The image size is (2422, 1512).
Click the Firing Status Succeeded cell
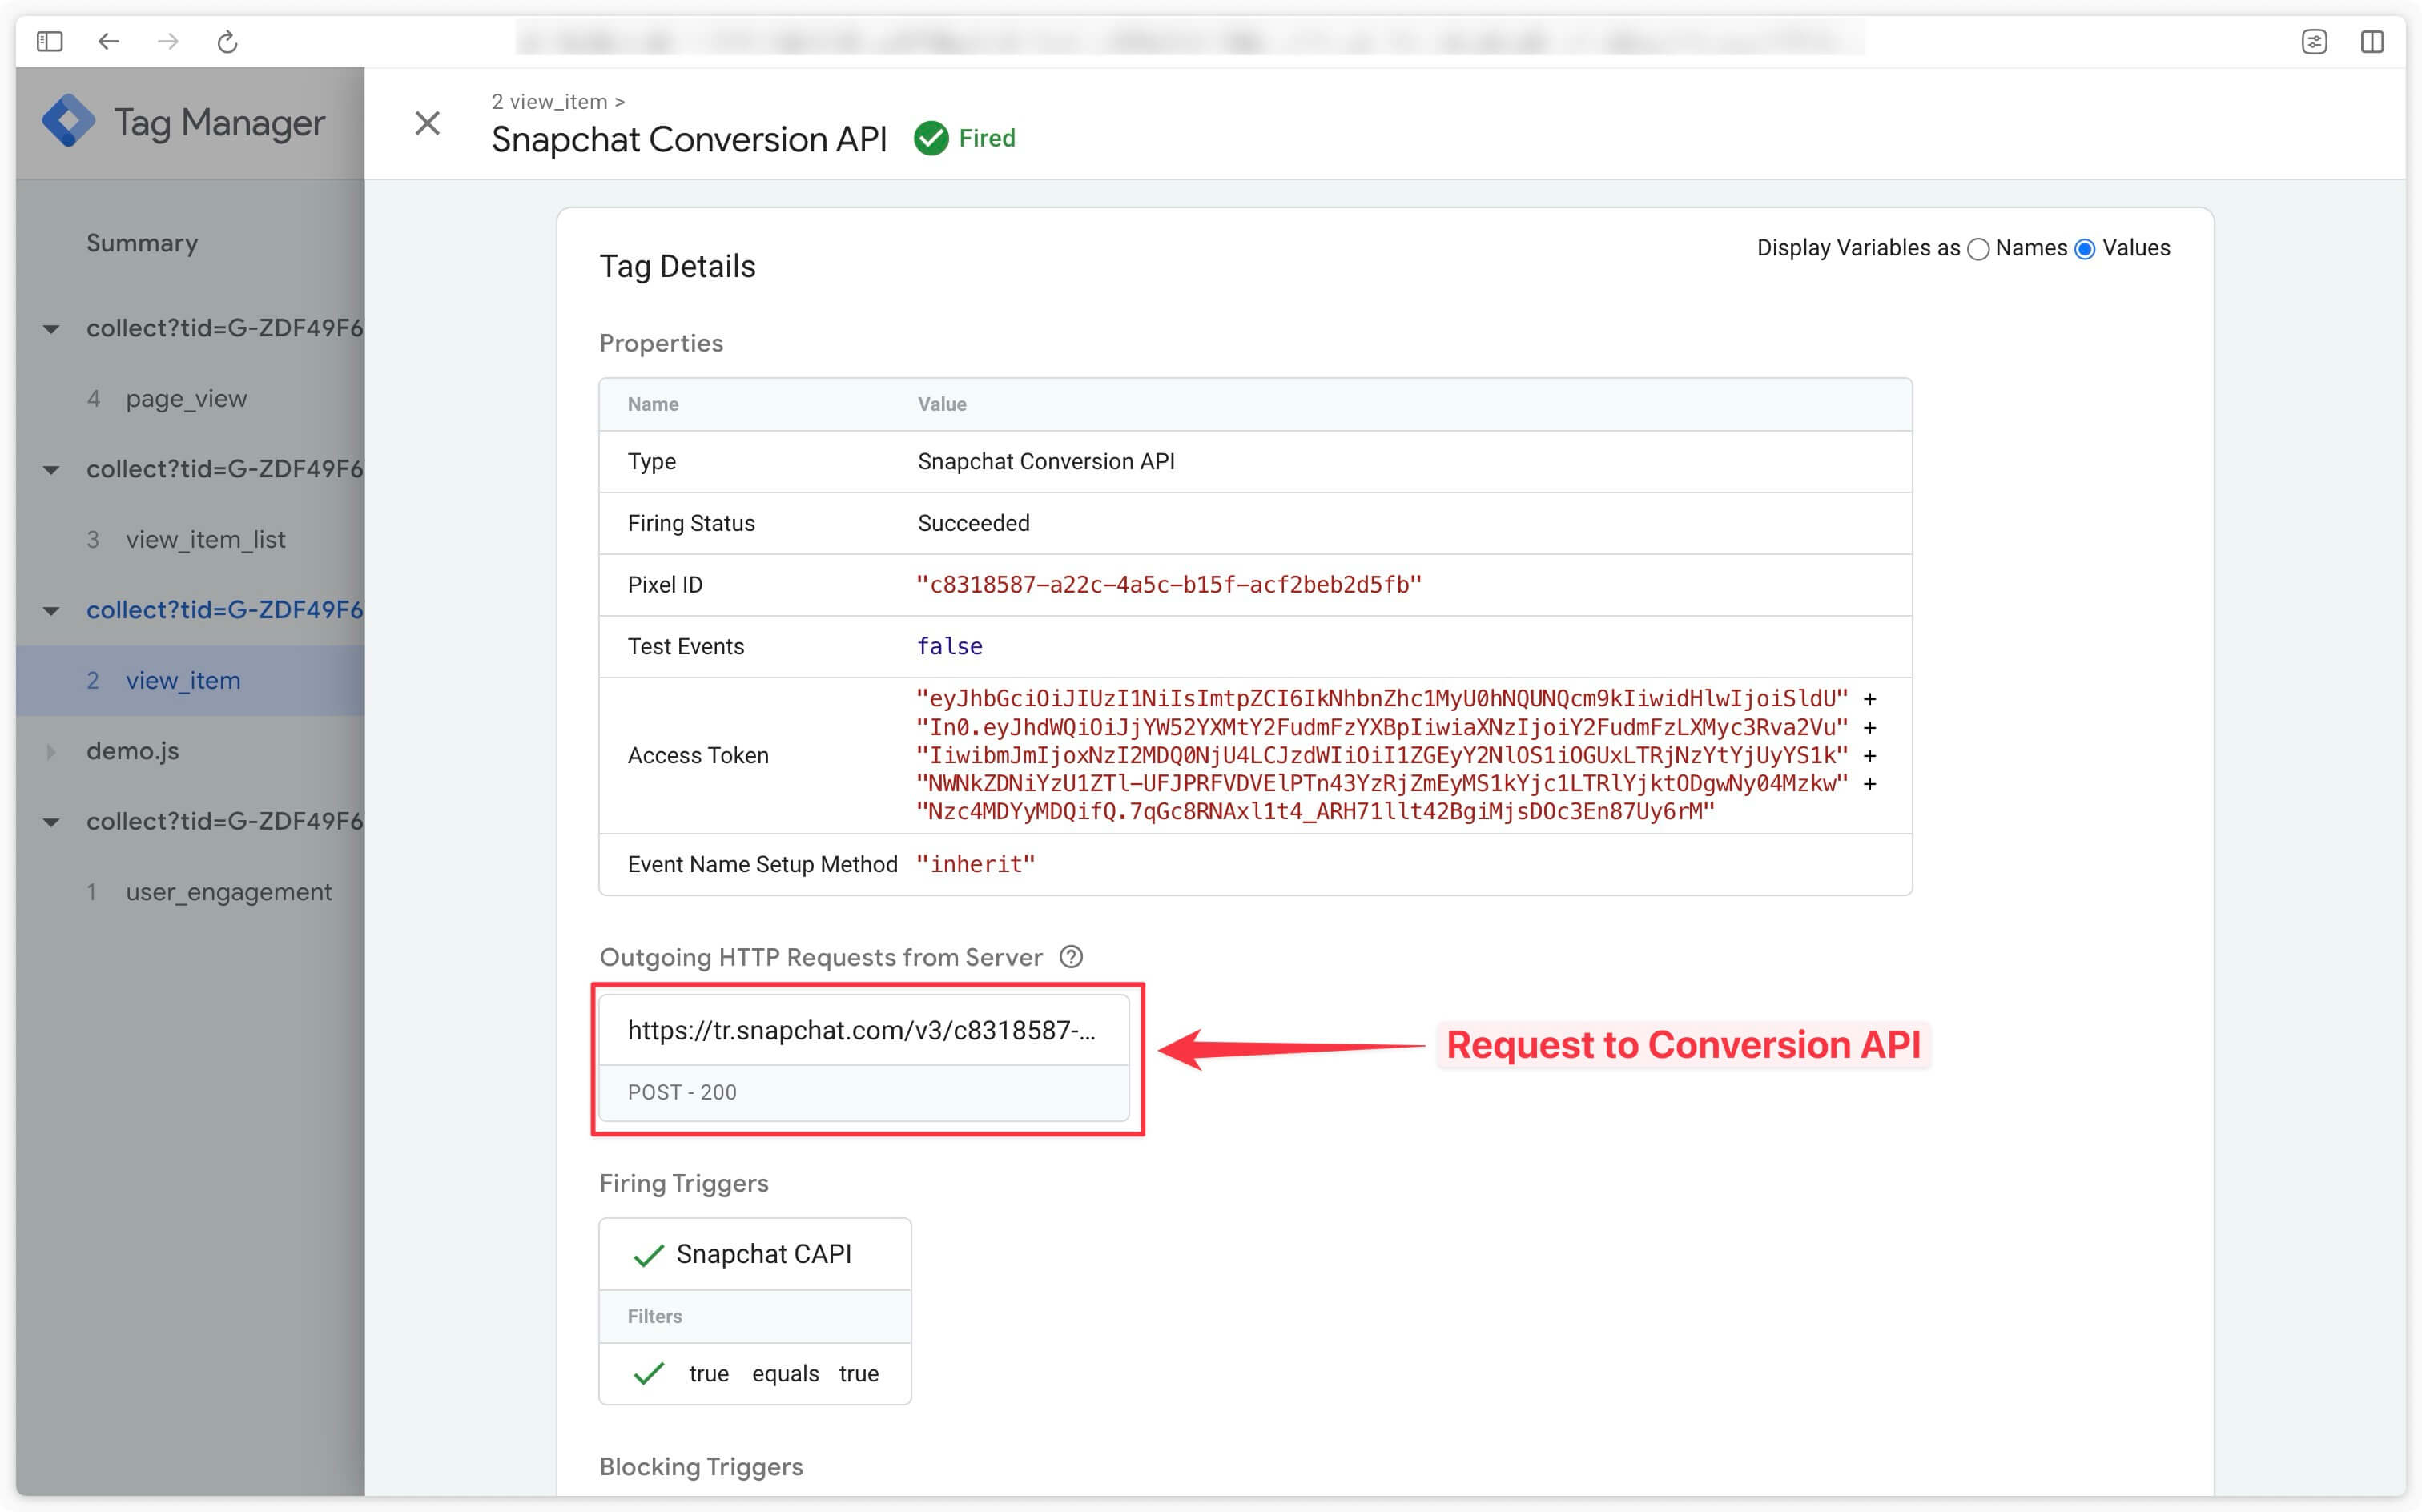[973, 523]
